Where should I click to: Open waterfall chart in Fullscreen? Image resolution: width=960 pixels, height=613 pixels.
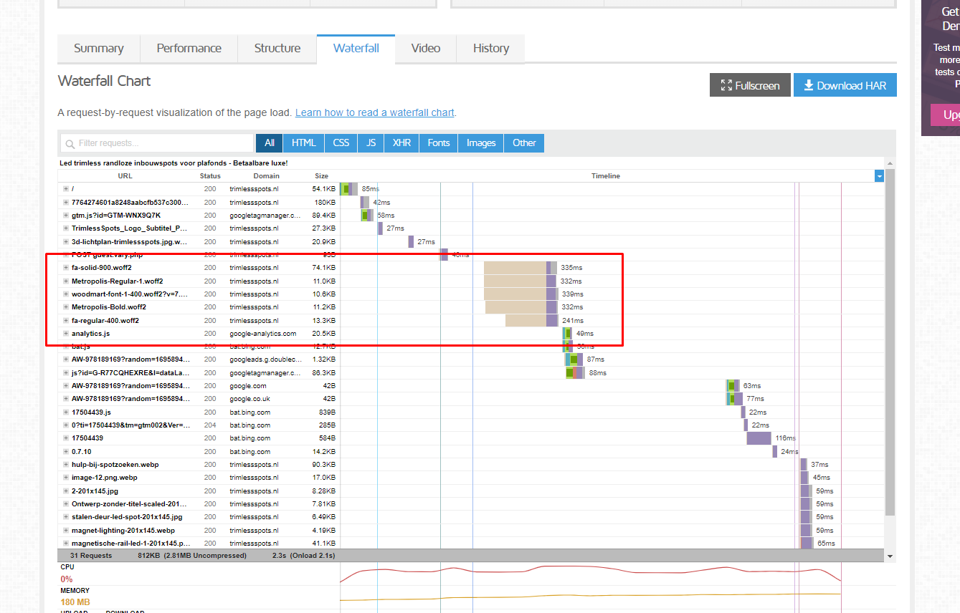(x=750, y=85)
